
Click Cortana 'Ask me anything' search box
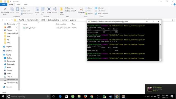coord(28,97)
